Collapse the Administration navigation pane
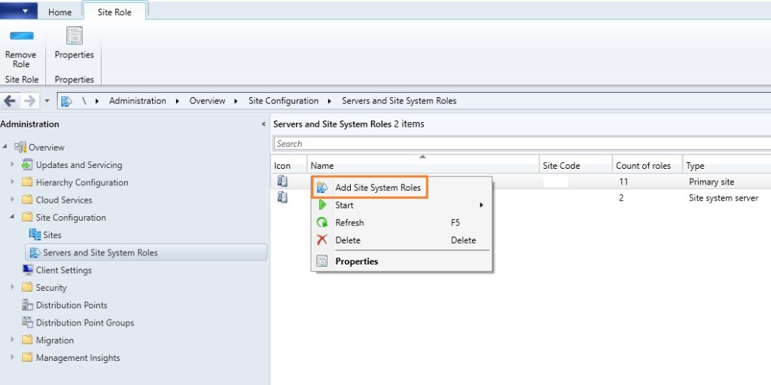The image size is (771, 385). click(264, 124)
